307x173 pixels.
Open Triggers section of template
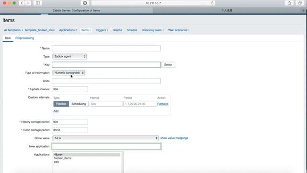coord(101,30)
